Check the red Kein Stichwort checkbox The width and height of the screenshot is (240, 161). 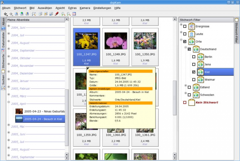[185, 102]
